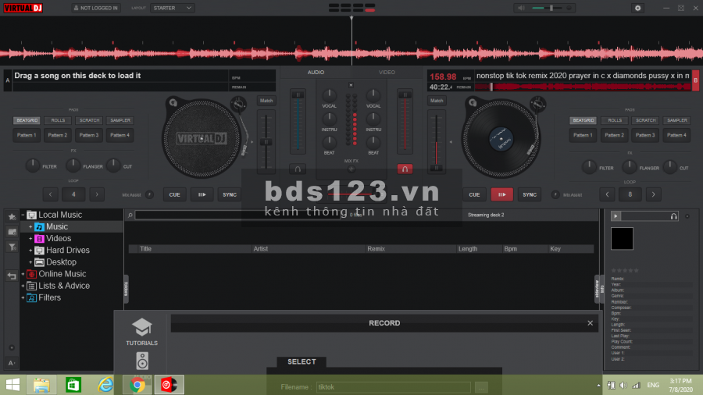
Task: Start deck A with play/pause button
Action: (x=202, y=195)
